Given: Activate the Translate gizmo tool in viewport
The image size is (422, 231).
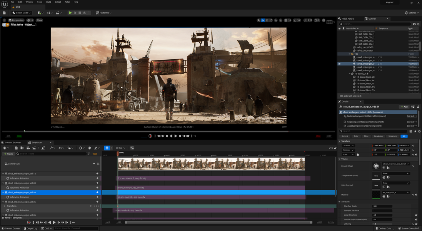Looking at the screenshot, I should click(263, 20).
